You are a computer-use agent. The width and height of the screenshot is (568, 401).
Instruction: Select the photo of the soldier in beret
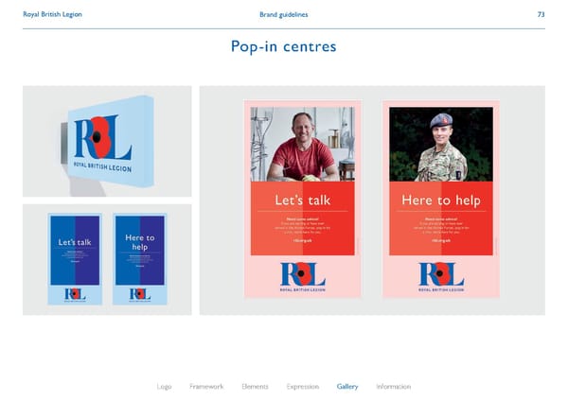point(441,144)
